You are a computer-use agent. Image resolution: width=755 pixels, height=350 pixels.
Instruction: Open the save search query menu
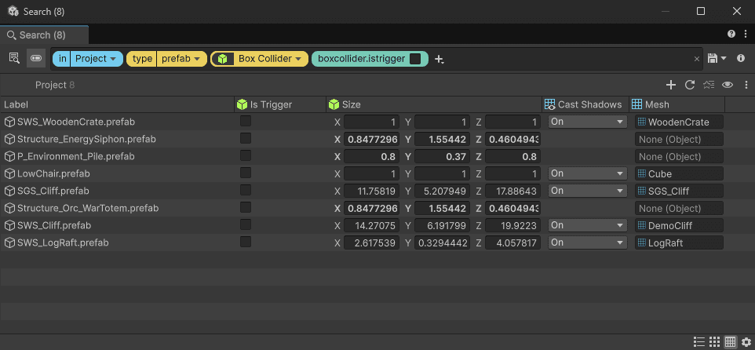717,59
